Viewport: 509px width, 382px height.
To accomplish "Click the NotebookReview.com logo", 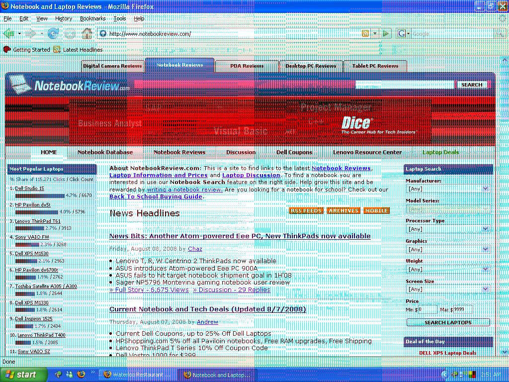I will point(69,86).
